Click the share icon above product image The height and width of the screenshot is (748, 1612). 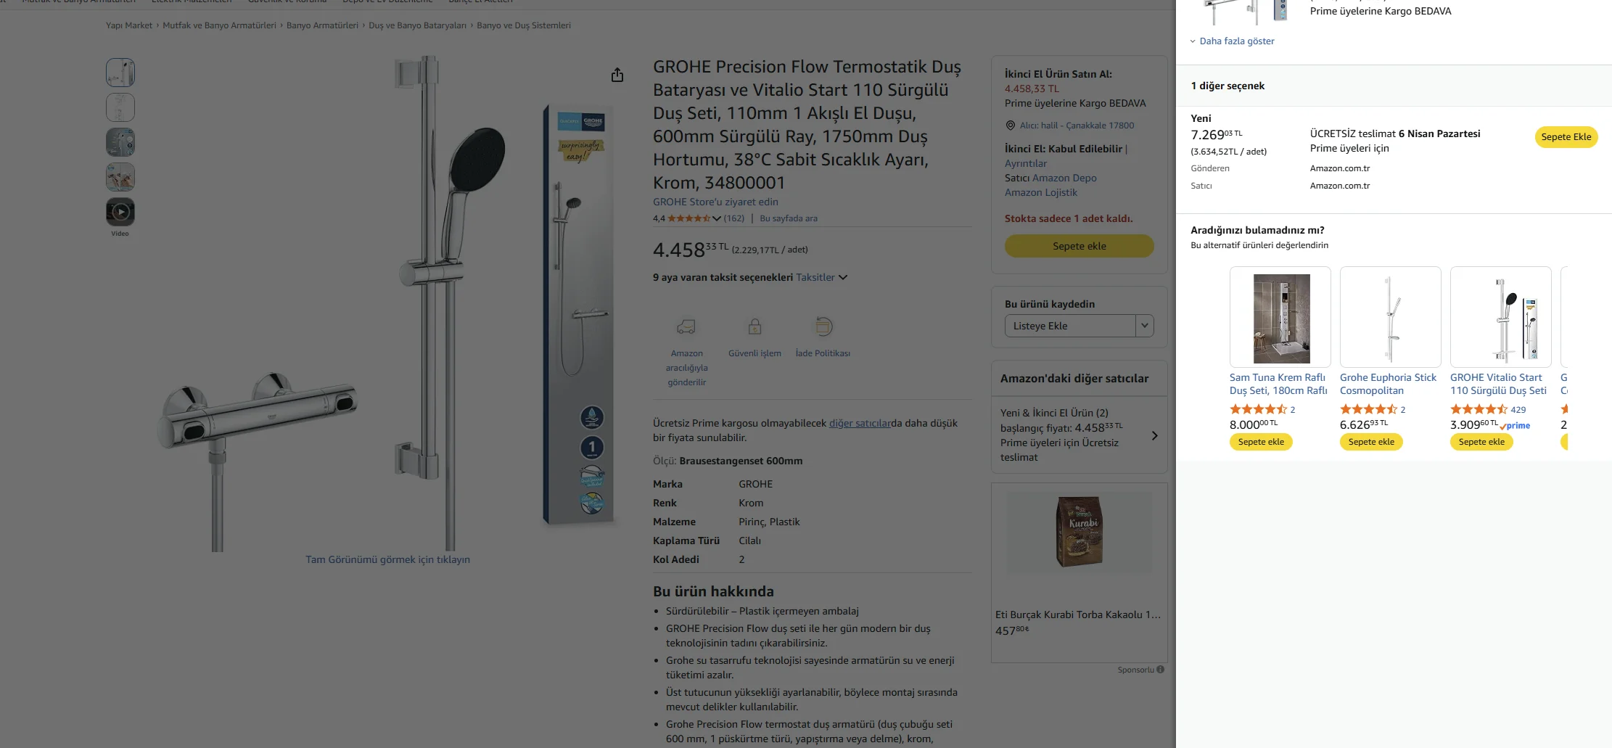pos(617,75)
